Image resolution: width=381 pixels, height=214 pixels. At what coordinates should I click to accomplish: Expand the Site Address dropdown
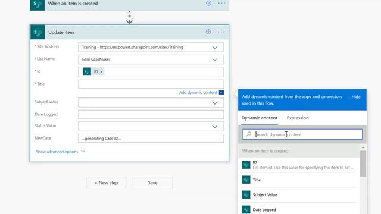coord(215,48)
